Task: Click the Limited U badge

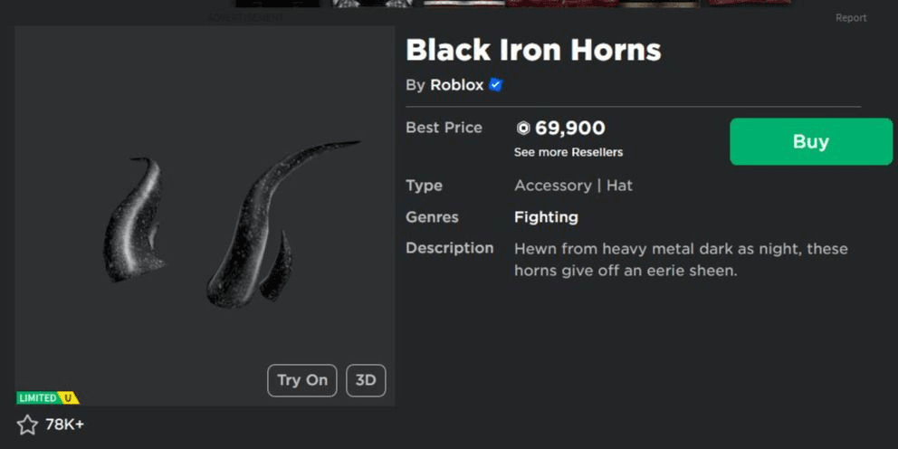Action: (x=48, y=397)
